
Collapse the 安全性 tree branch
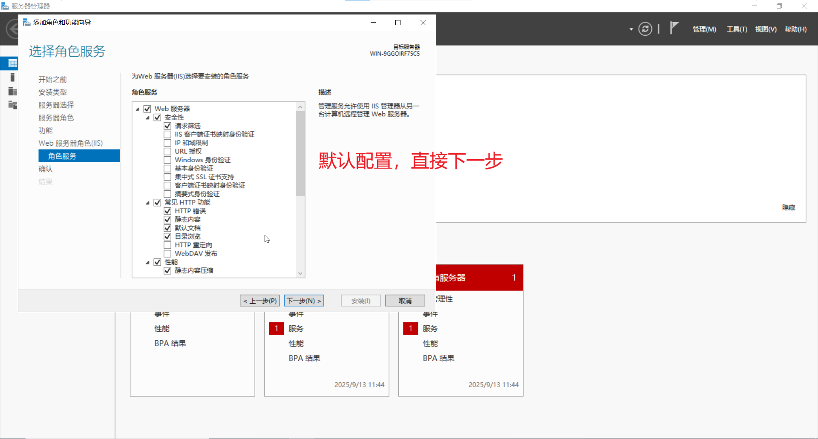147,117
